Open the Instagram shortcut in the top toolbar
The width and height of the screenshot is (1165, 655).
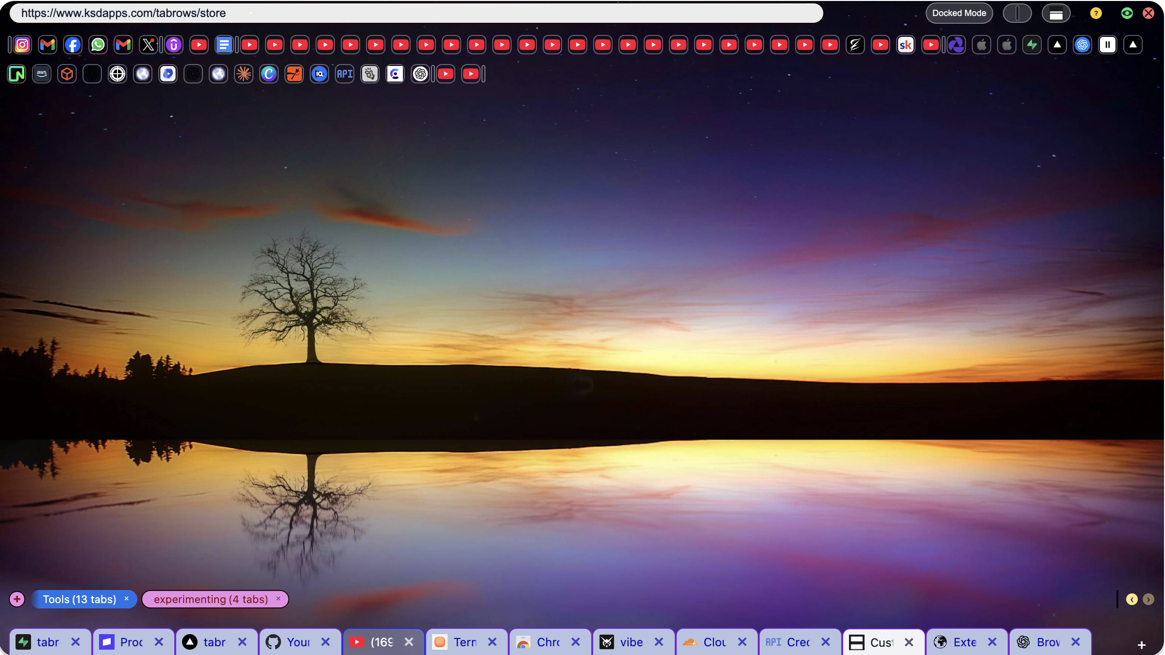[22, 45]
